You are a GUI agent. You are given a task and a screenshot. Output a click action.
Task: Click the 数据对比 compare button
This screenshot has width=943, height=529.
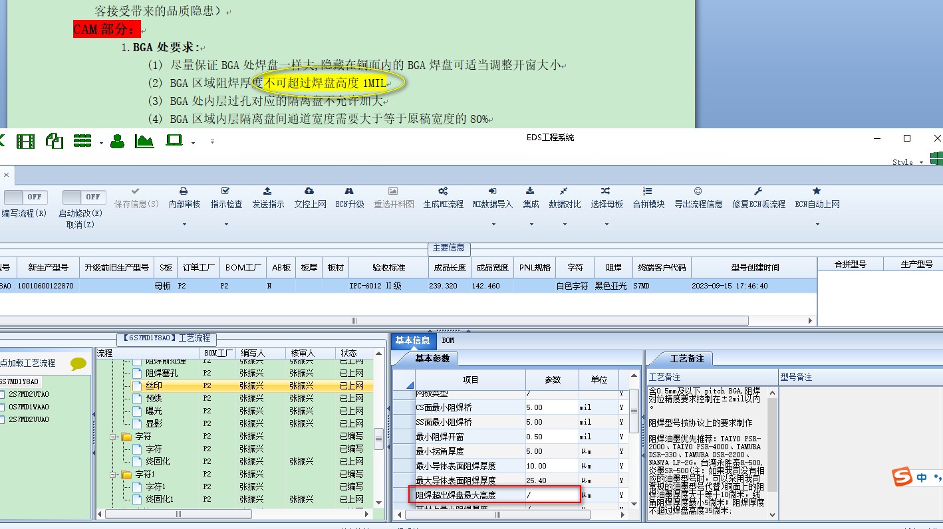[x=565, y=198]
